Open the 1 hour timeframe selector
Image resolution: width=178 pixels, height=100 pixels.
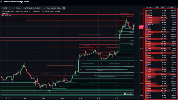point(19,8)
